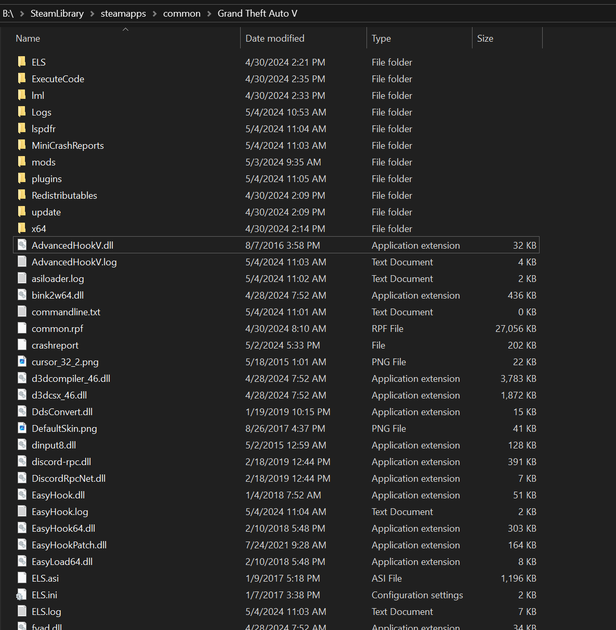Click the ELS folder icon

[22, 62]
